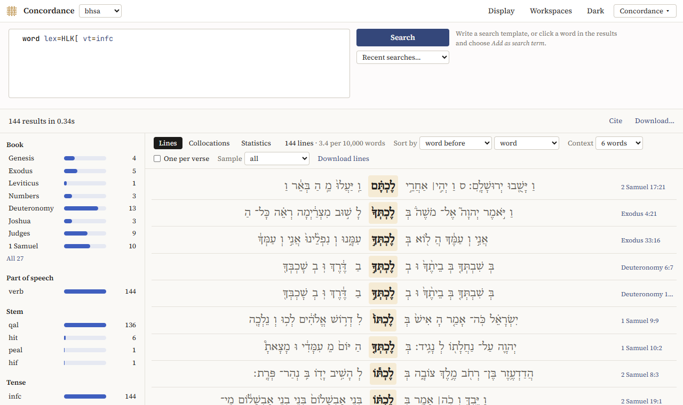Screen dimensions: 683x405
Task: Click the Cite link
Action: click(616, 121)
